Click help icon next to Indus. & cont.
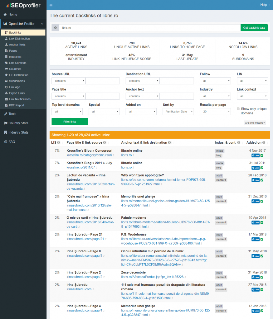 coord(239,143)
